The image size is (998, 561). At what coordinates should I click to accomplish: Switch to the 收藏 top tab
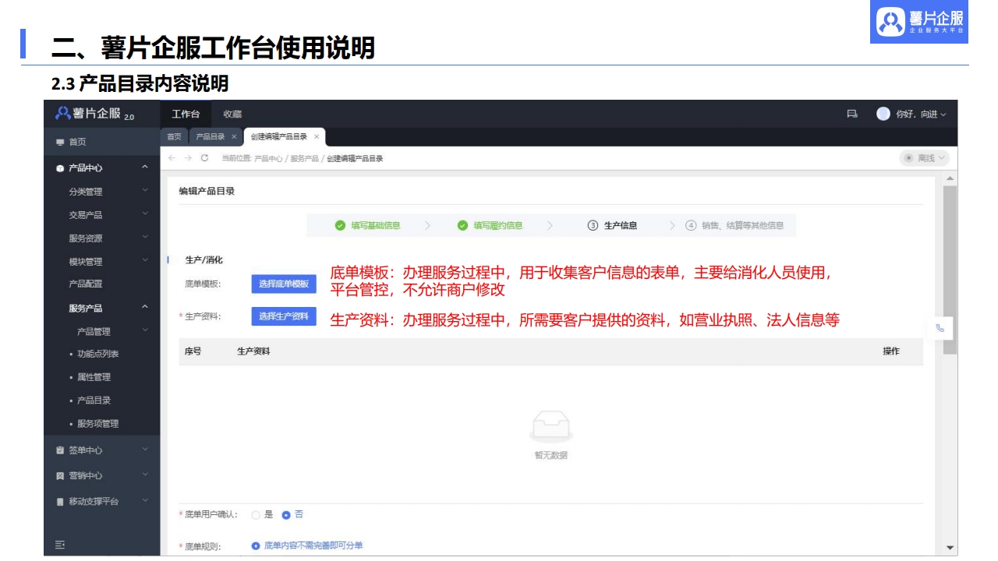(x=232, y=114)
